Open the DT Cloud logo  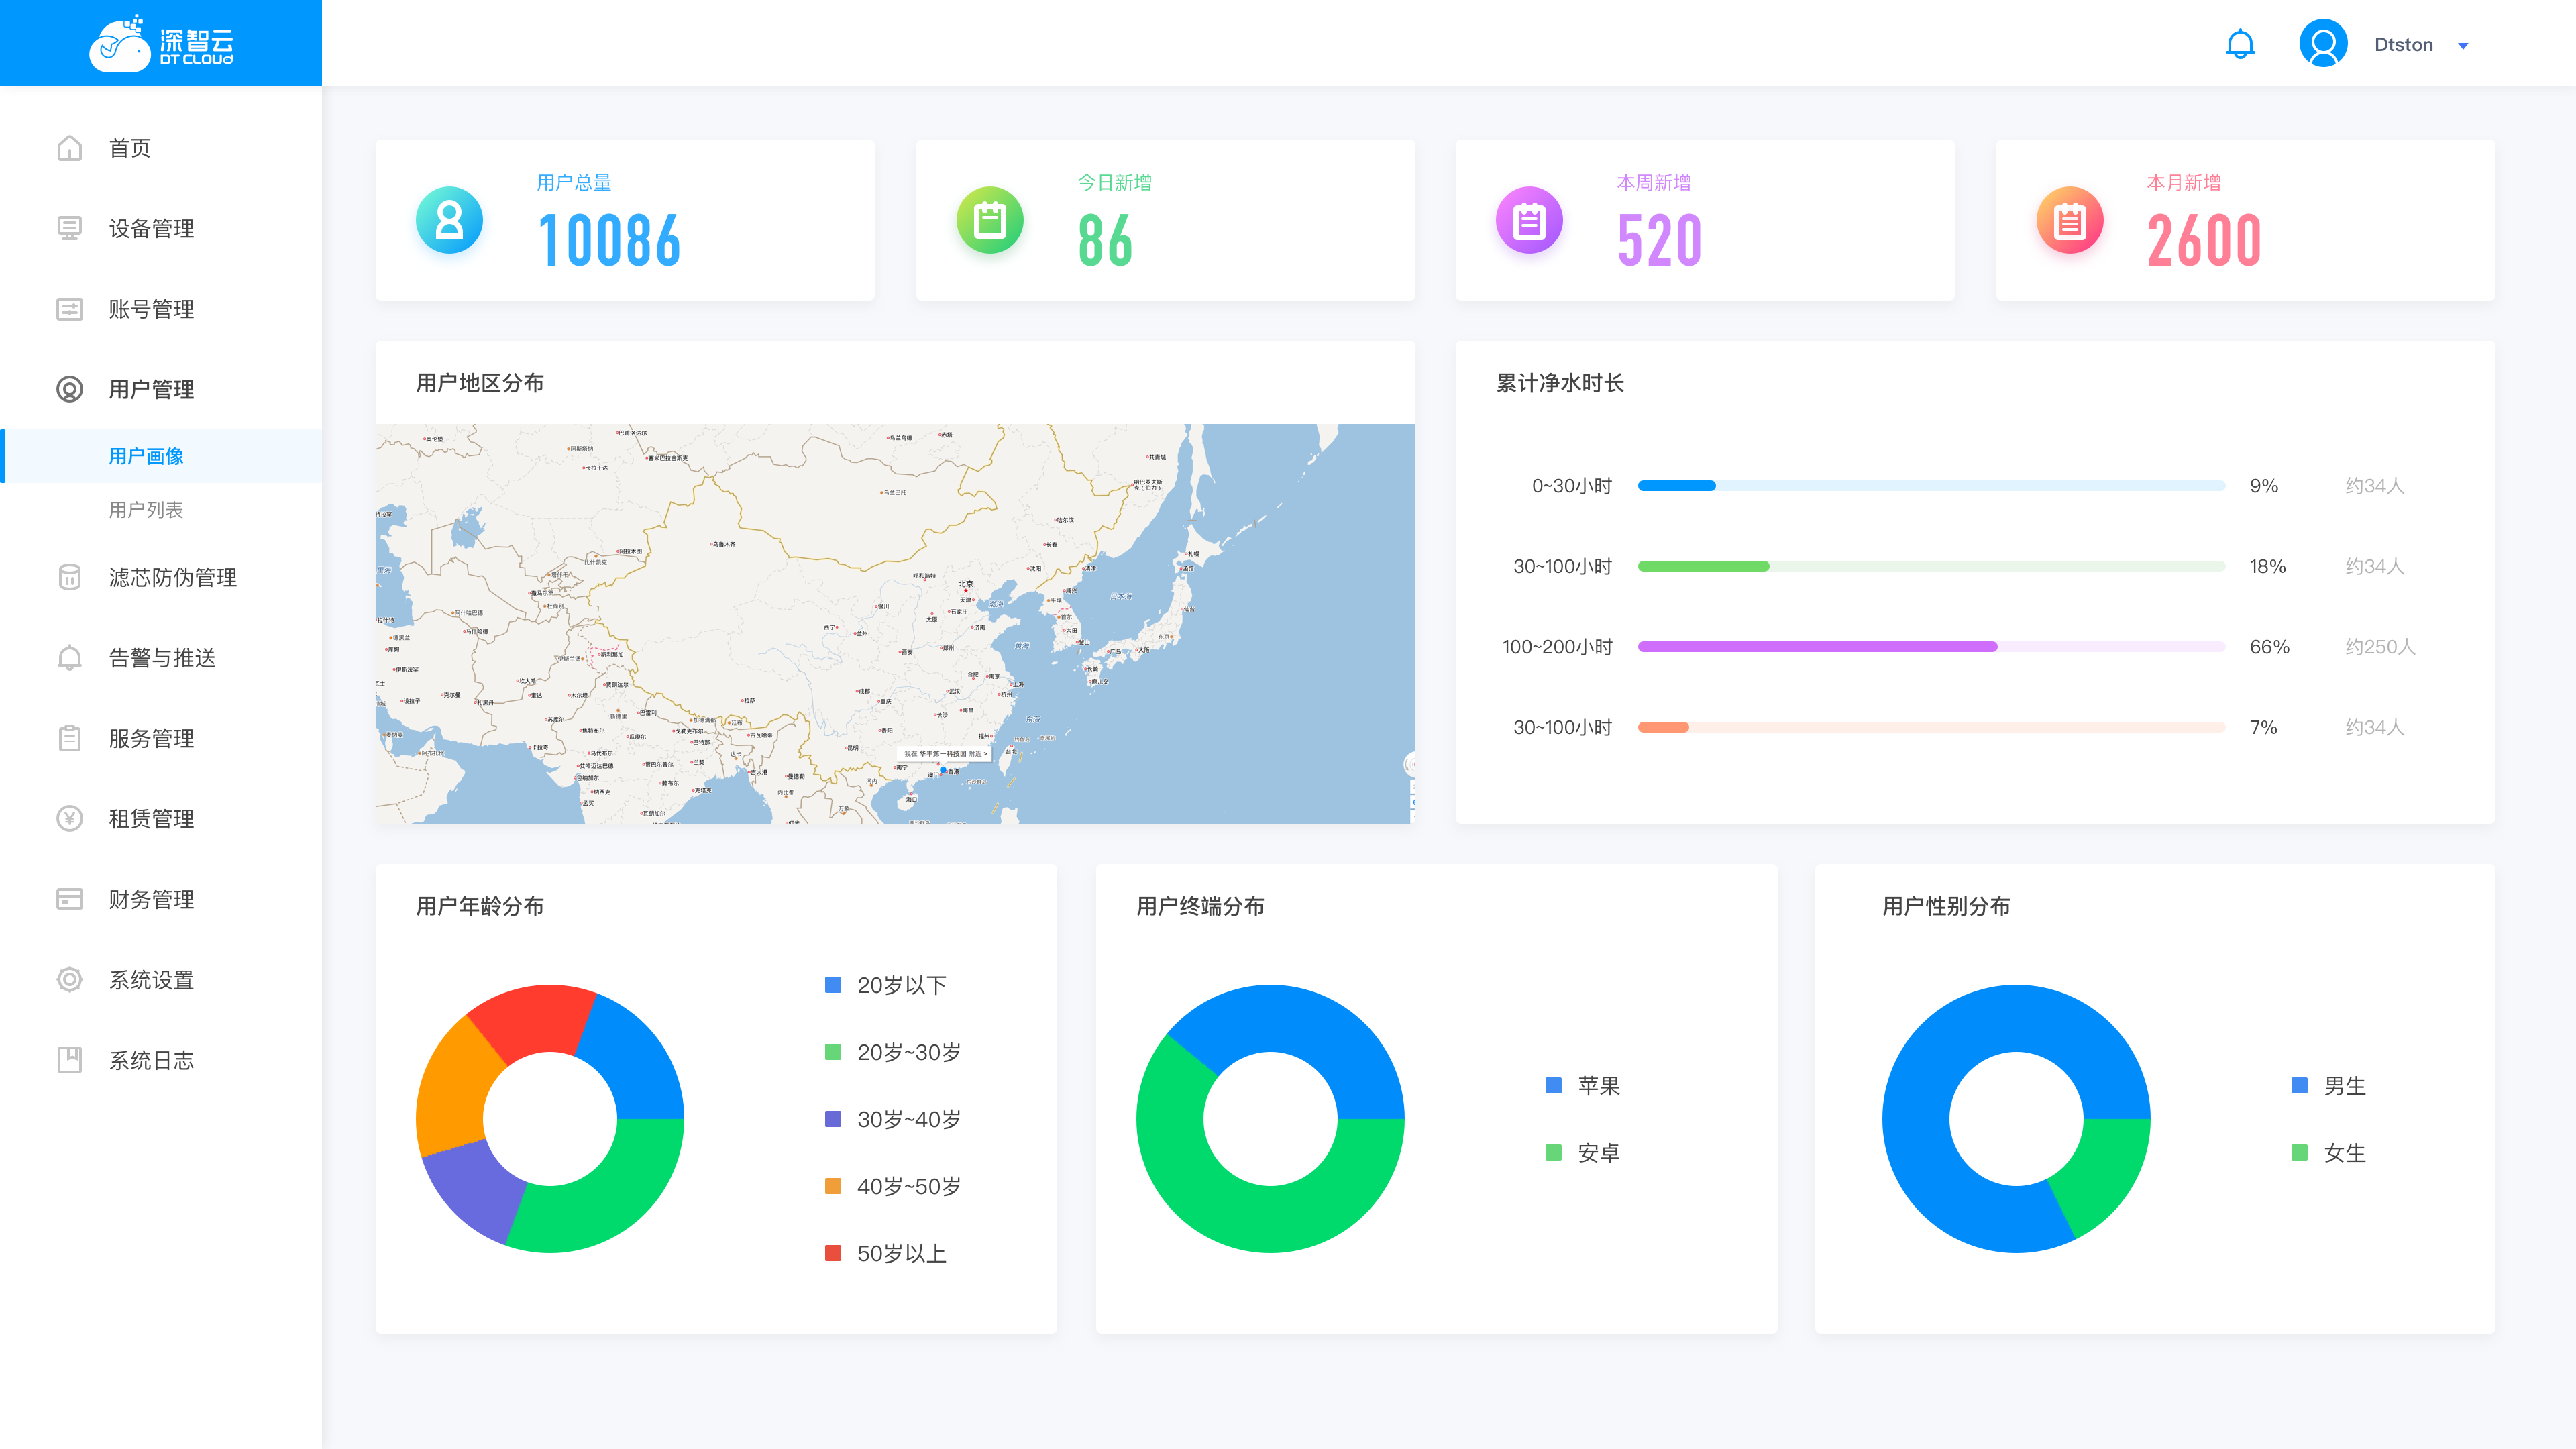(x=161, y=44)
